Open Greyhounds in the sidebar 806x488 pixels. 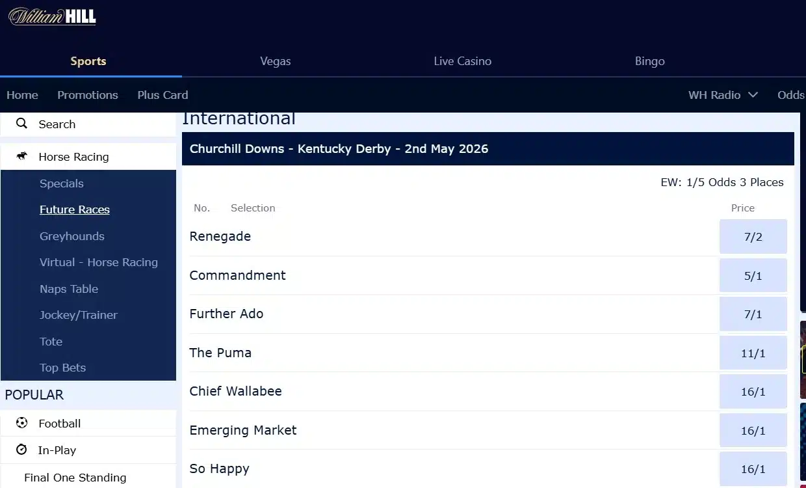pos(72,236)
